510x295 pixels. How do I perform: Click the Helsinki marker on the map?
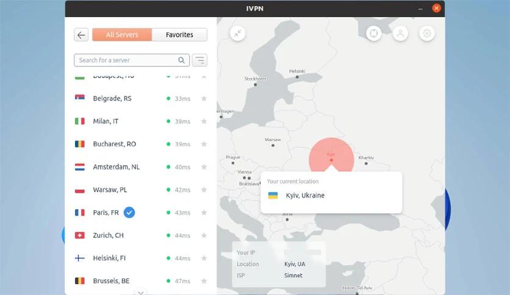297,77
